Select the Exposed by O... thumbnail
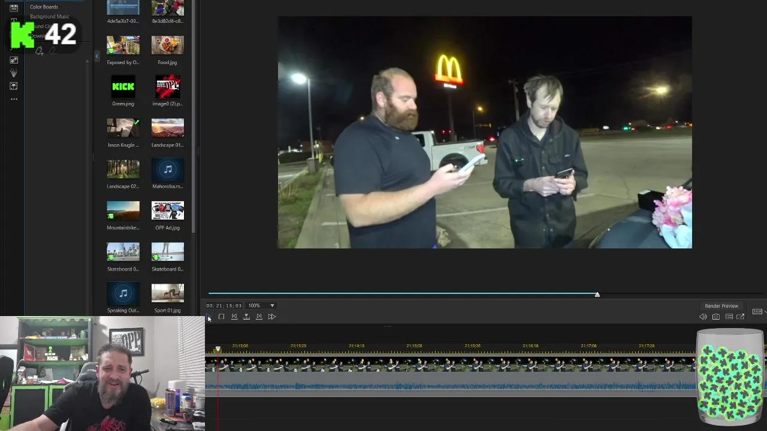The width and height of the screenshot is (767, 431). click(x=123, y=45)
